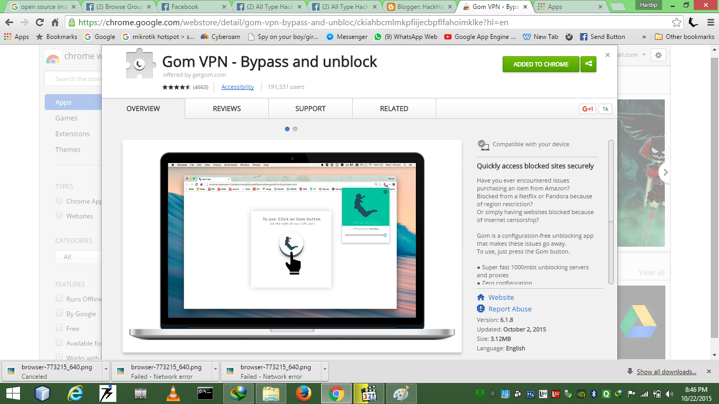Open the web store settings gear

tap(658, 55)
